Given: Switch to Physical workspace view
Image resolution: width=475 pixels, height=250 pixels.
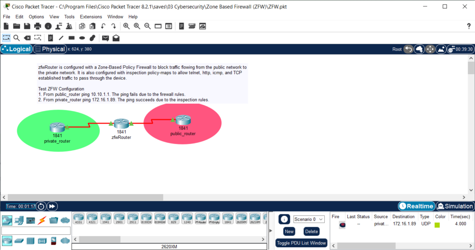Looking at the screenshot, I should (50, 49).
